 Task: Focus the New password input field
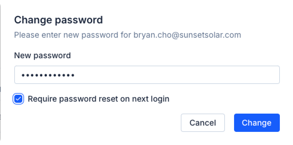coord(147,75)
